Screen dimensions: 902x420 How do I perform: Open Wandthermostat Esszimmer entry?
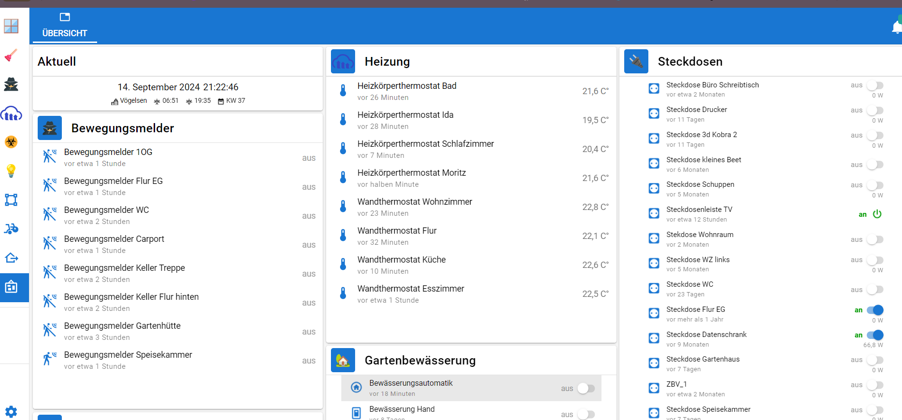[471, 294]
